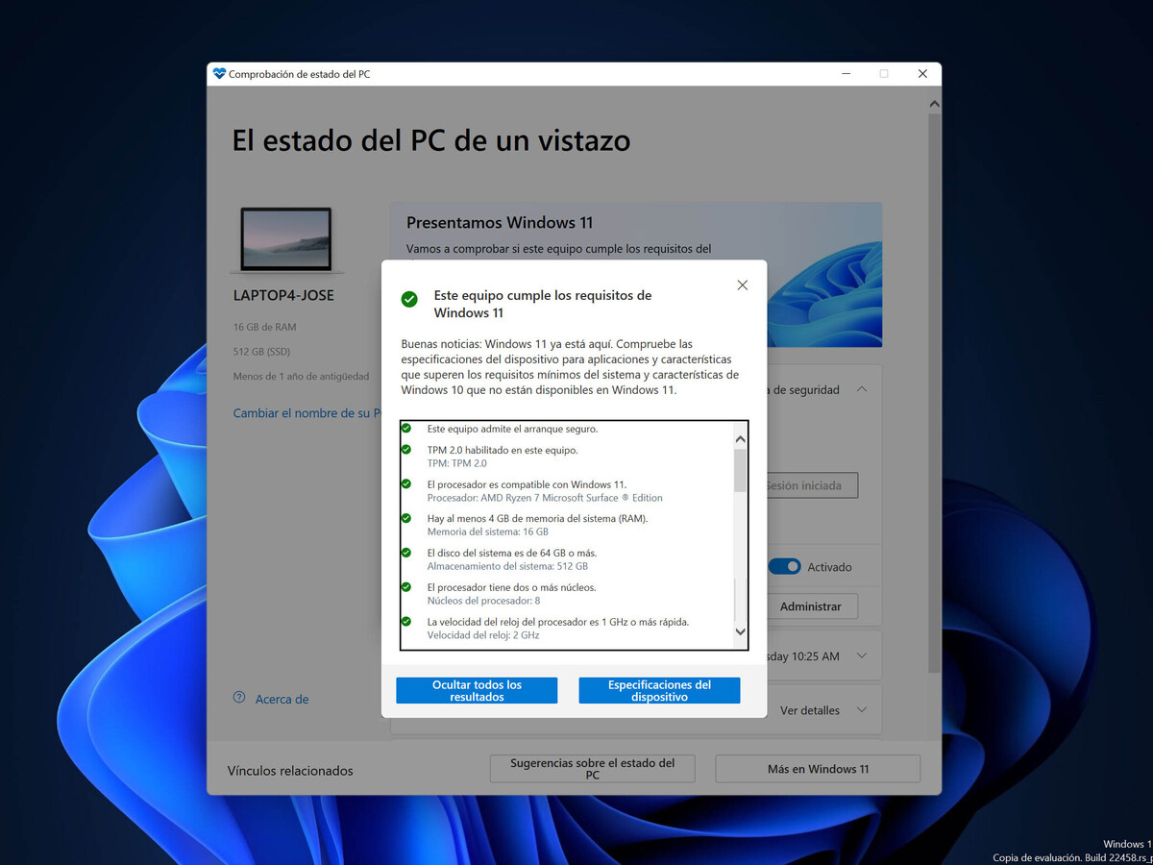This screenshot has height=865, width=1153.
Task: Click the TPM 2.0 green check icon
Action: pyautogui.click(x=406, y=450)
